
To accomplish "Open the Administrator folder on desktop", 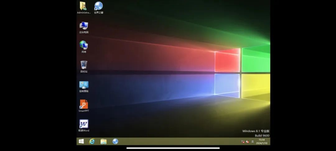I will coord(83,7).
